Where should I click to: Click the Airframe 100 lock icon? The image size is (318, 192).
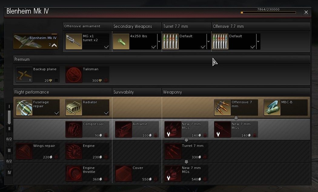point(156,135)
